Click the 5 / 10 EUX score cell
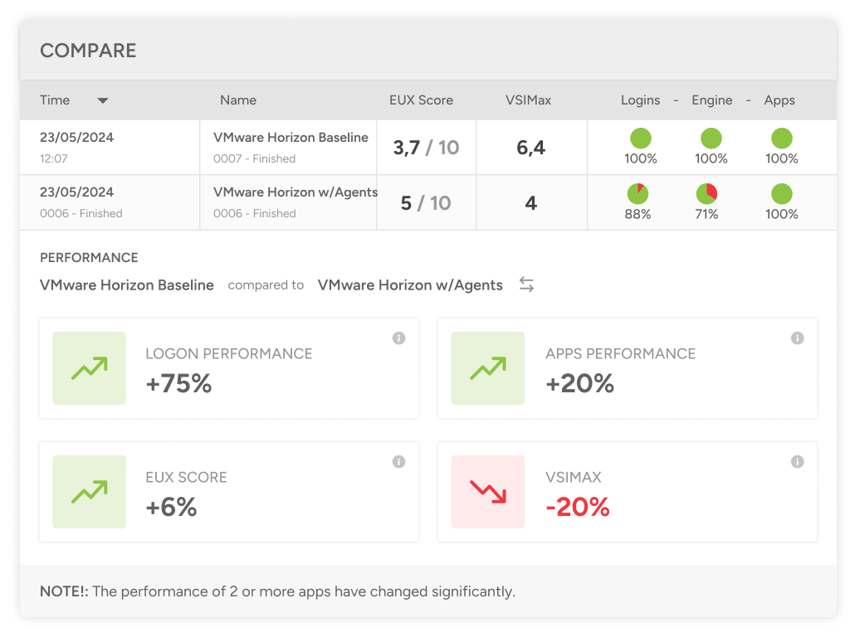The image size is (850, 637). 426,203
